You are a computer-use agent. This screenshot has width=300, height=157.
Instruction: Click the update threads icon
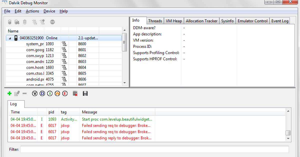coord(34,22)
